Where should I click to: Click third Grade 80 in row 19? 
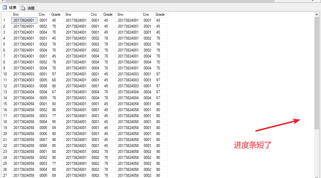pyautogui.click(x=161, y=127)
